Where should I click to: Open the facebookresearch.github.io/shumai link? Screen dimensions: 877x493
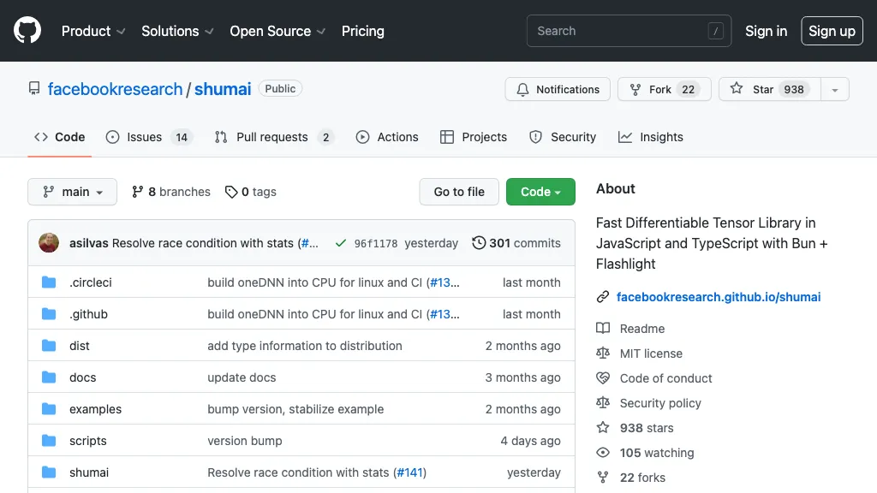click(718, 297)
